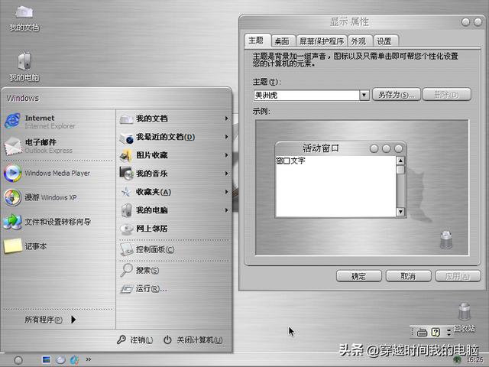
Task: Open 我的电脑 in start menu
Action: coord(174,210)
